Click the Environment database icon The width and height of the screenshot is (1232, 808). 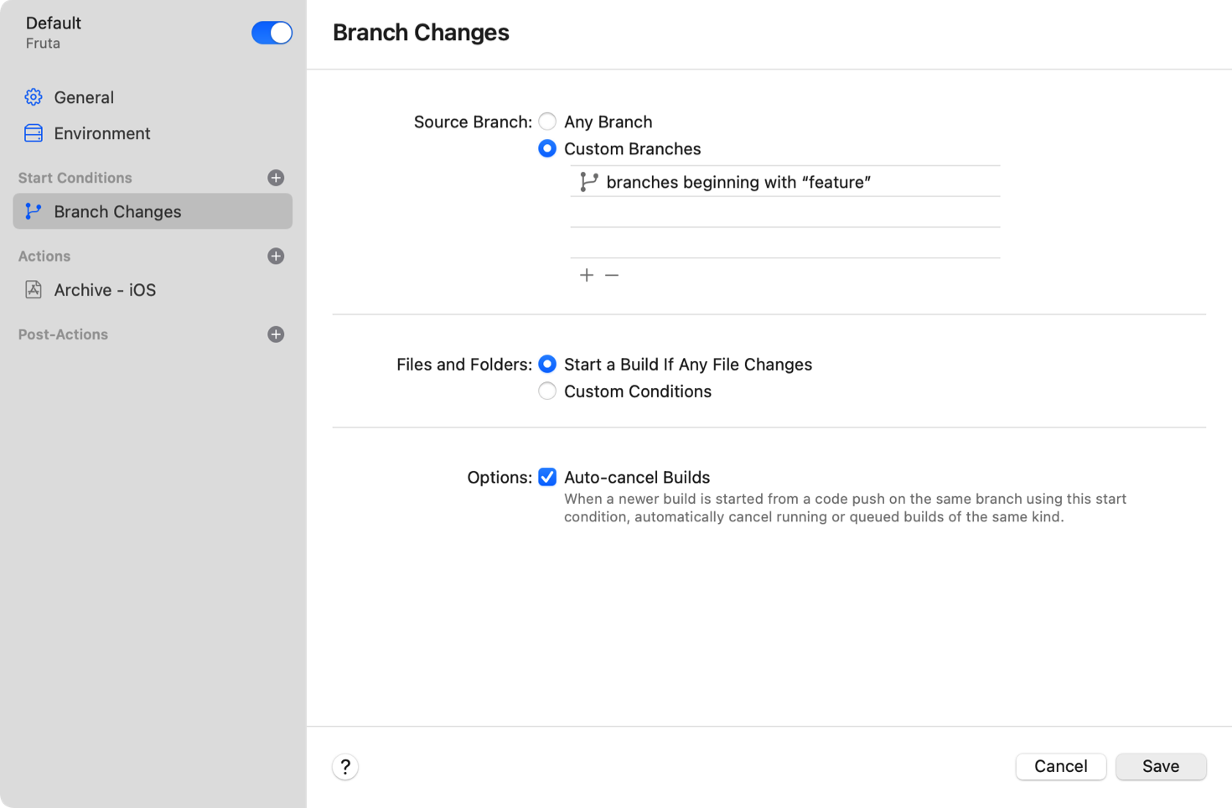(33, 133)
